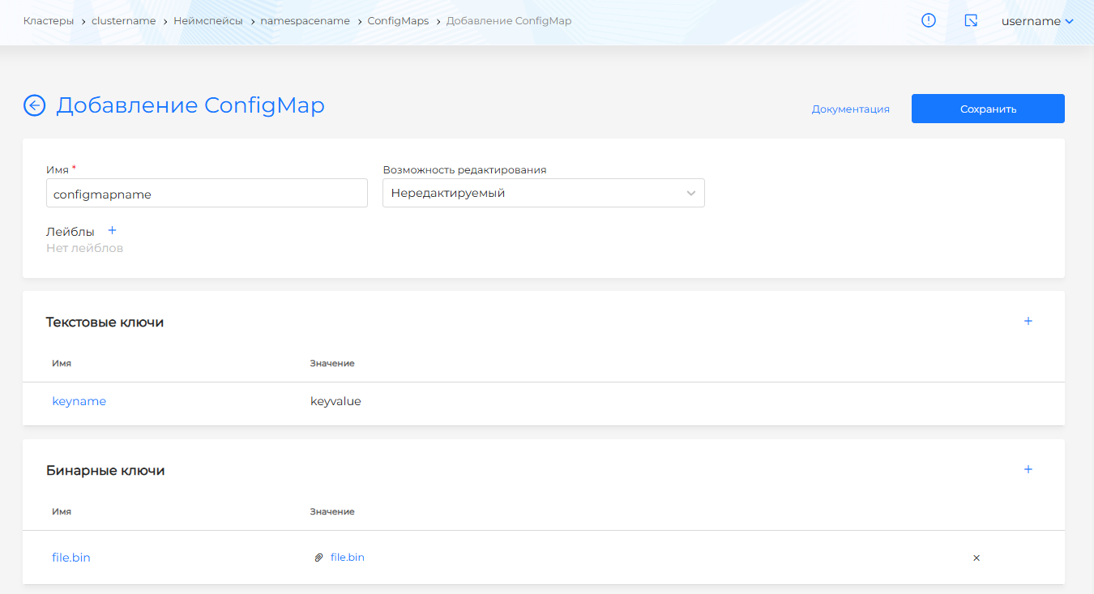Expand the username account menu

[x=1037, y=21]
